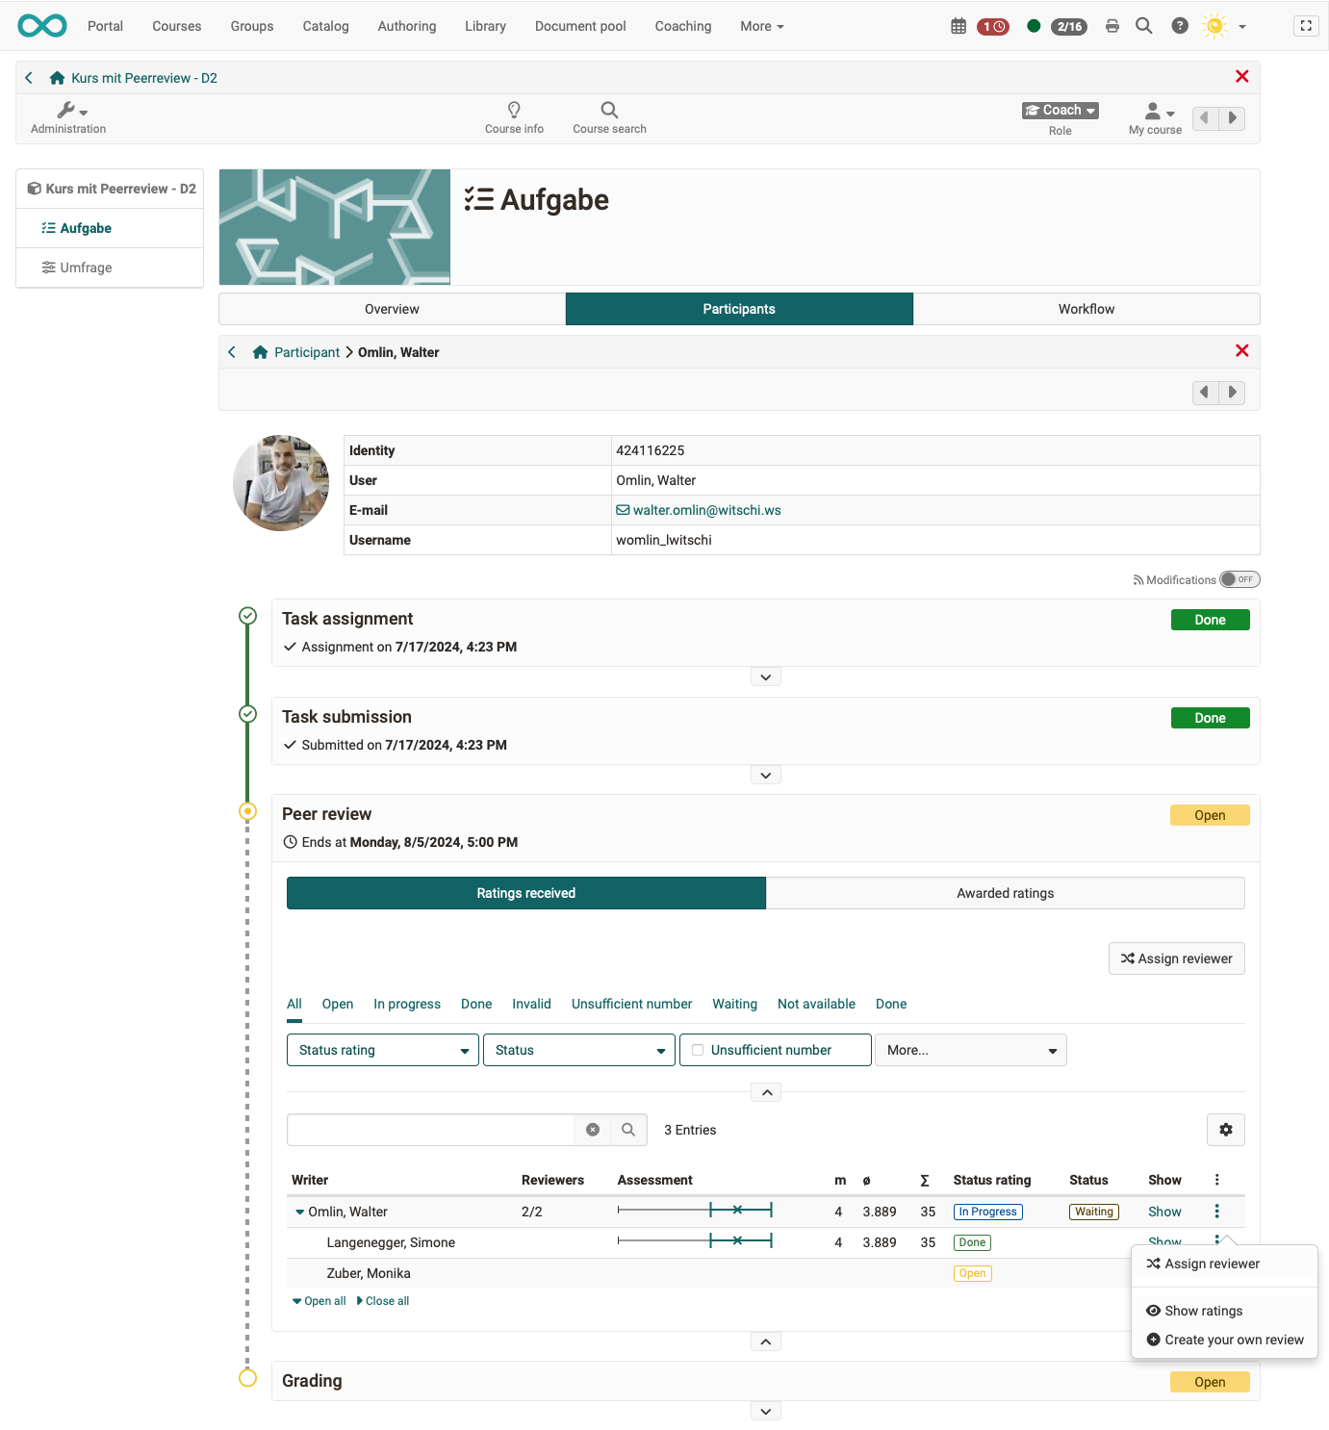This screenshot has height=1430, width=1329.
Task: Check the Unsufficient number checkbox
Action: coord(698,1050)
